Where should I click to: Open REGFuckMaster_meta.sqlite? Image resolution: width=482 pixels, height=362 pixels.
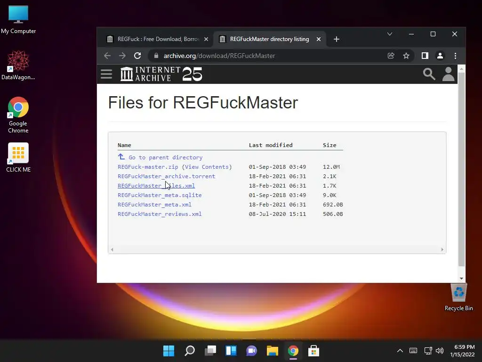point(160,195)
